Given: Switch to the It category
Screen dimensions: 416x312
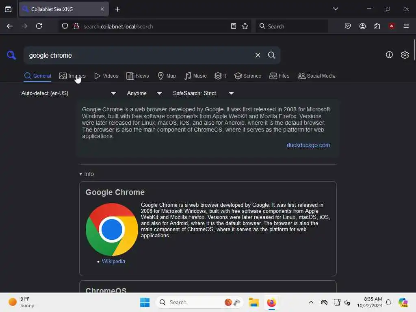Looking at the screenshot, I should (x=220, y=76).
